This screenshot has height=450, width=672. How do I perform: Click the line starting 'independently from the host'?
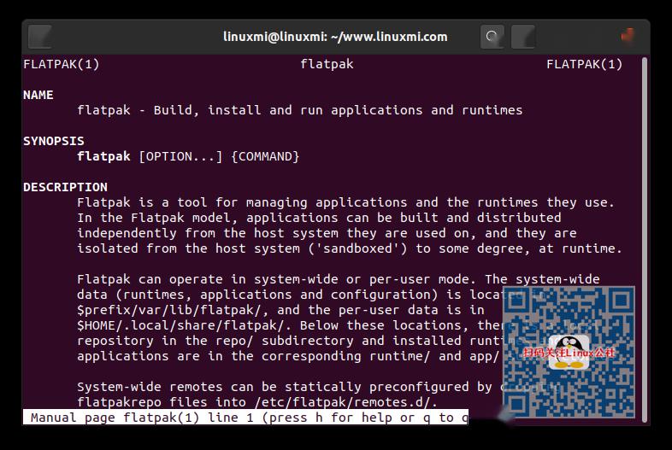point(327,233)
